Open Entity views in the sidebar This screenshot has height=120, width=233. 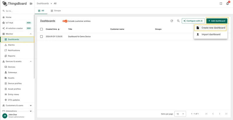pos(17,94)
